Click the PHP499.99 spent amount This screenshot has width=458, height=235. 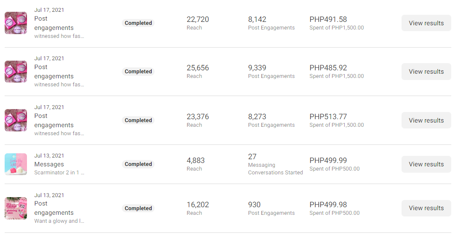(x=328, y=160)
